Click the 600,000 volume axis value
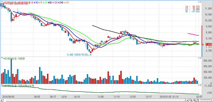 pyautogui.click(x=208, y=66)
